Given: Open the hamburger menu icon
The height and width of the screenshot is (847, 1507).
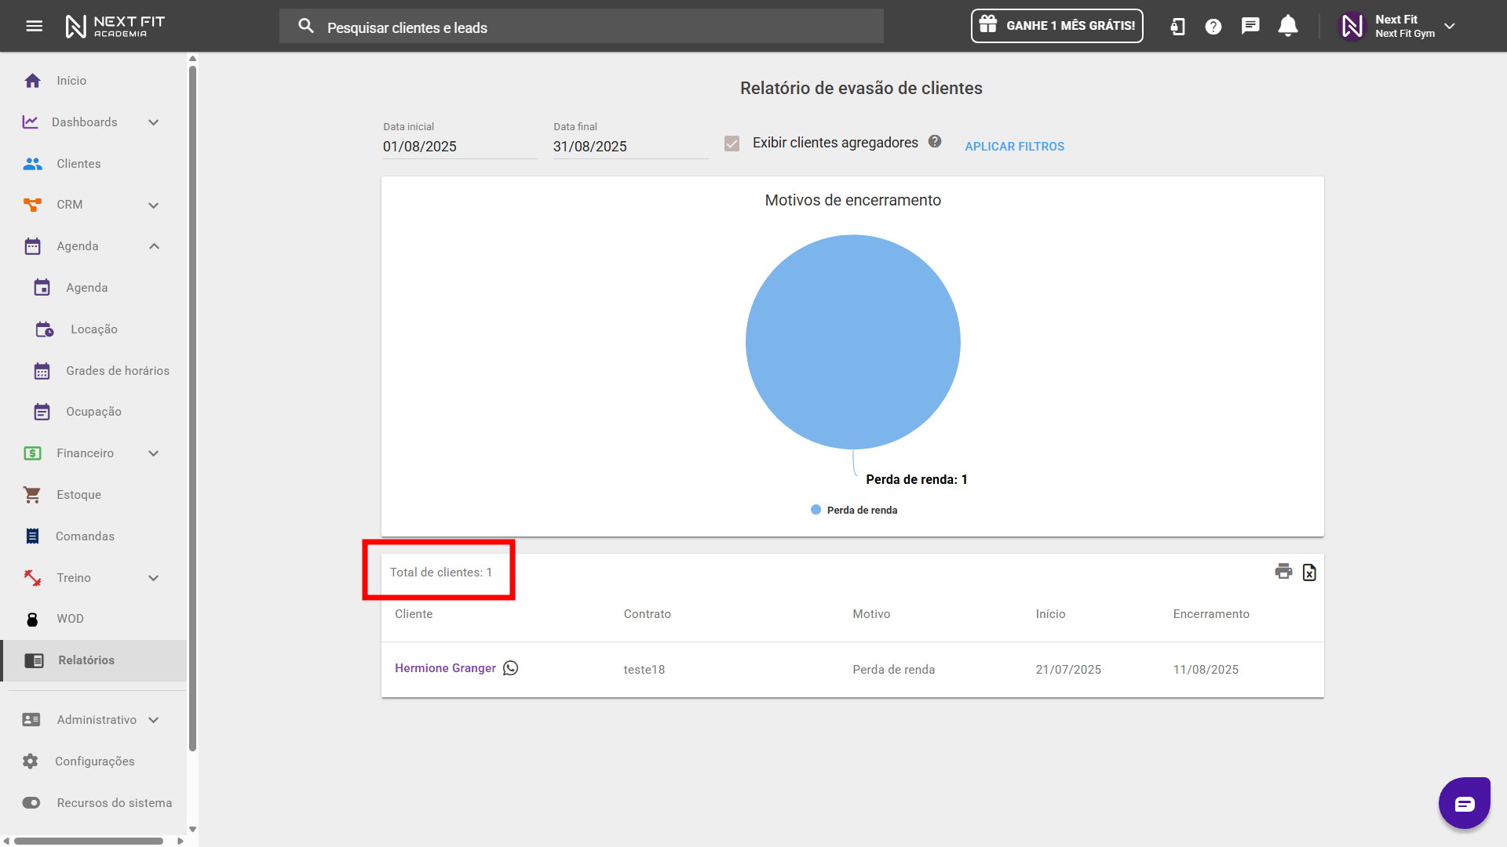Looking at the screenshot, I should tap(34, 26).
